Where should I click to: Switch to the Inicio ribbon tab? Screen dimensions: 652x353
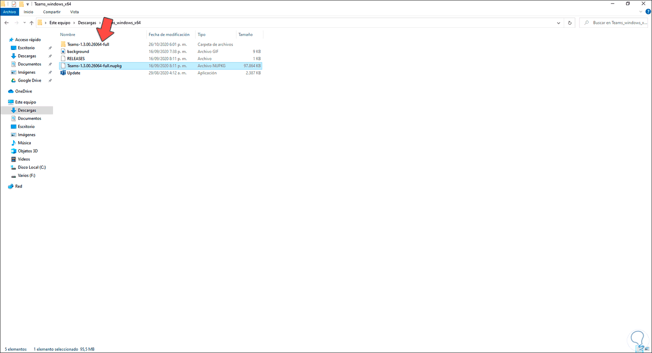click(x=29, y=12)
